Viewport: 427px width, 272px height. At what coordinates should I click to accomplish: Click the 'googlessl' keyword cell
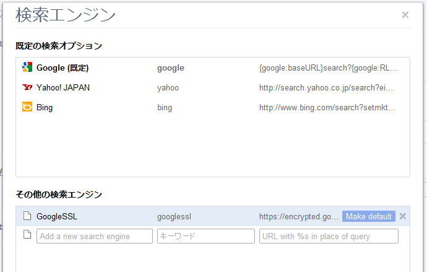[174, 217]
